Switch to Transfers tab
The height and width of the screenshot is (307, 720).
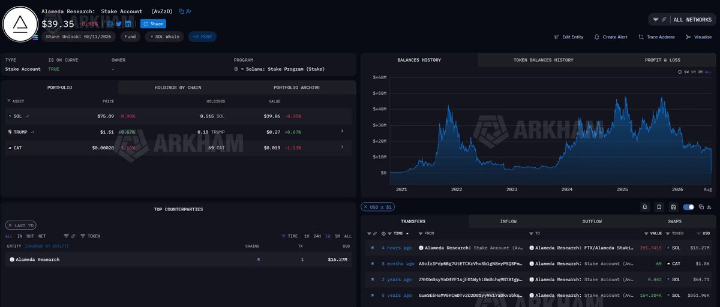coord(413,221)
